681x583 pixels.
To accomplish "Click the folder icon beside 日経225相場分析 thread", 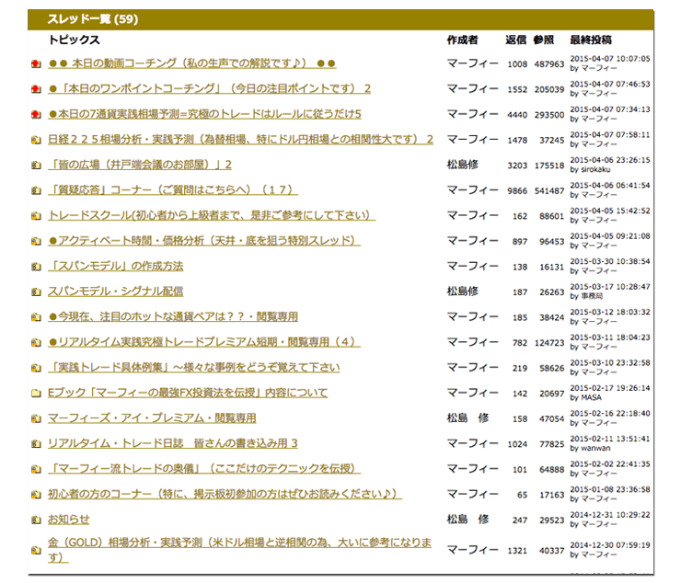I will tap(36, 141).
